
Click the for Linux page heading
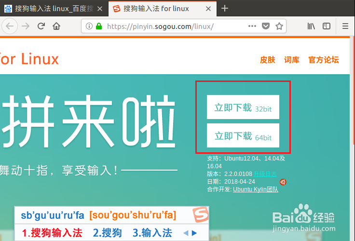29,59
